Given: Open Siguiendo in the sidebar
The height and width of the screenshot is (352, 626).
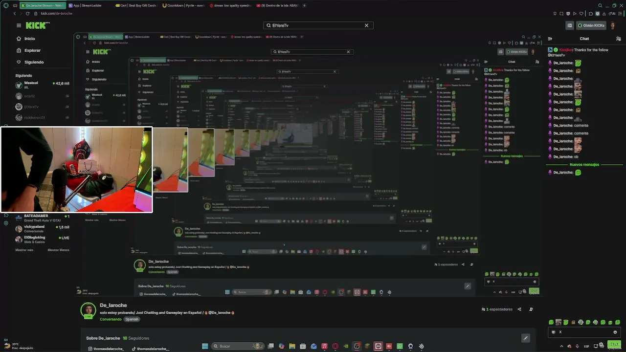Looking at the screenshot, I should pyautogui.click(x=34, y=62).
